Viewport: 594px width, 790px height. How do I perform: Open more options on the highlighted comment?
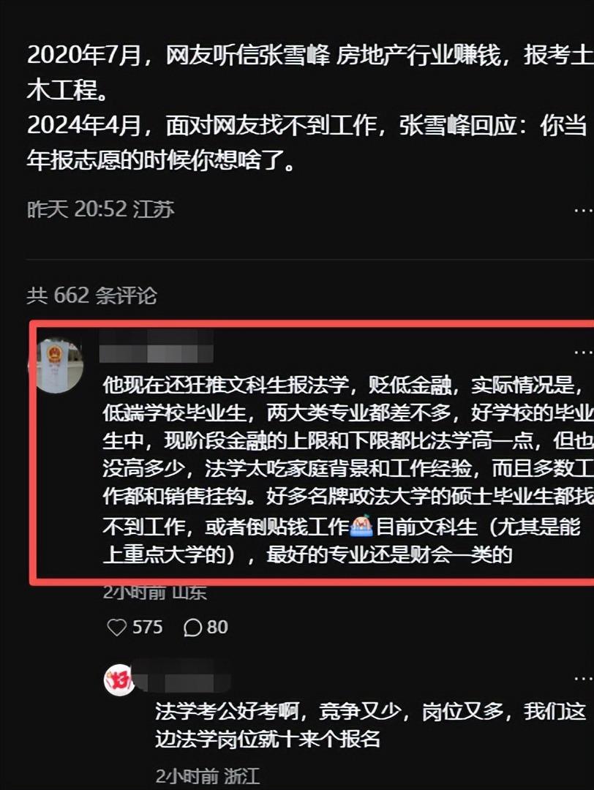pos(584,352)
